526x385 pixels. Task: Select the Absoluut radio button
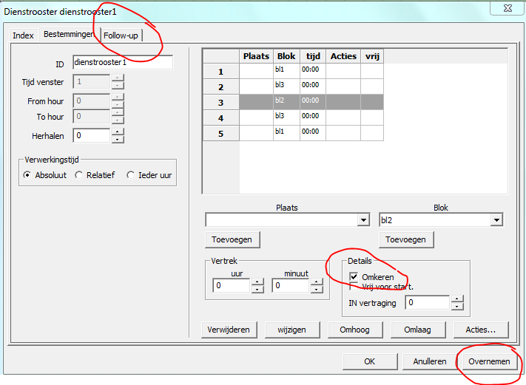coord(27,175)
